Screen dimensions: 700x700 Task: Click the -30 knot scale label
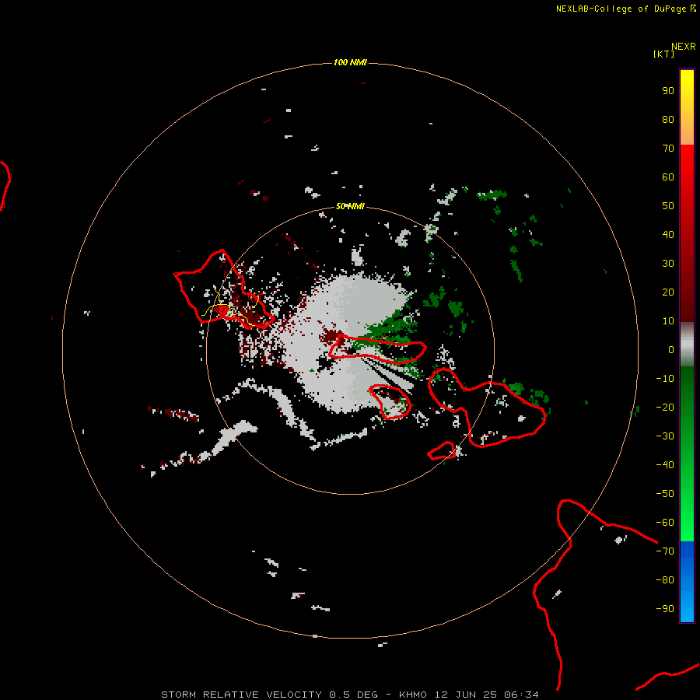click(665, 436)
